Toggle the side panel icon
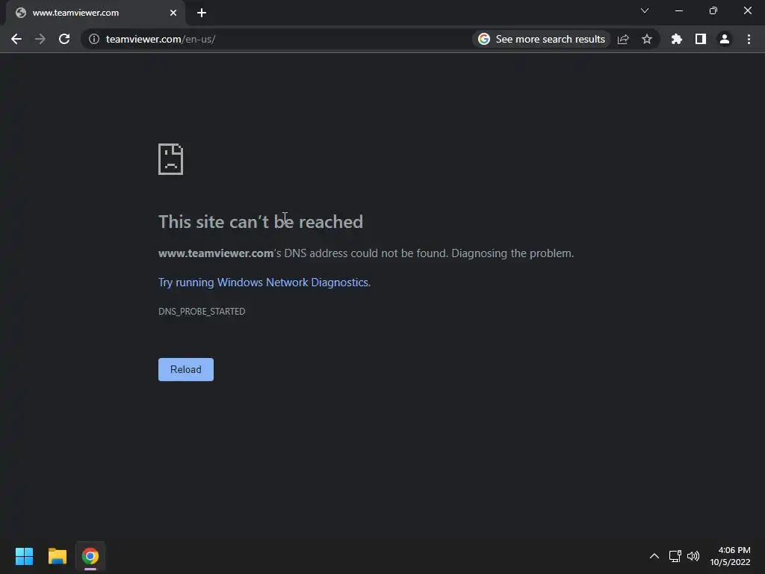 click(x=701, y=39)
